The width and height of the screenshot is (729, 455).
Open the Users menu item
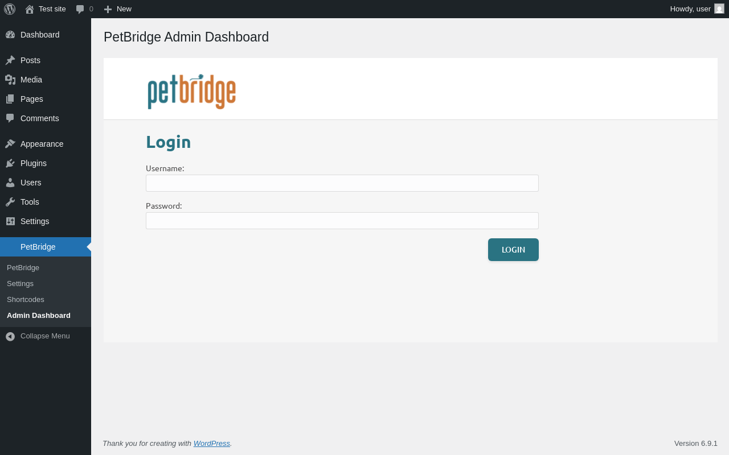coord(31,183)
